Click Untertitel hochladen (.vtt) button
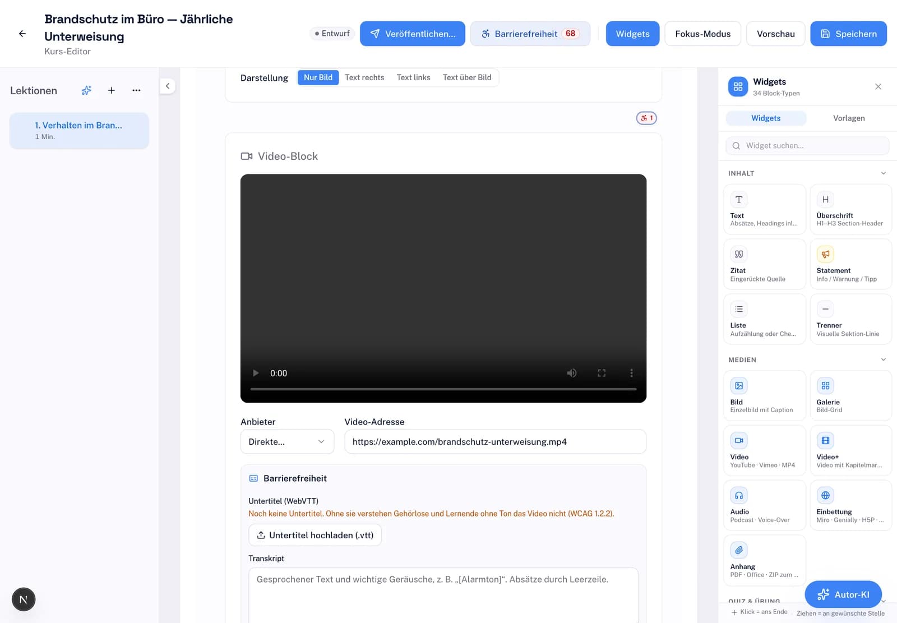The width and height of the screenshot is (897, 623). click(x=315, y=535)
